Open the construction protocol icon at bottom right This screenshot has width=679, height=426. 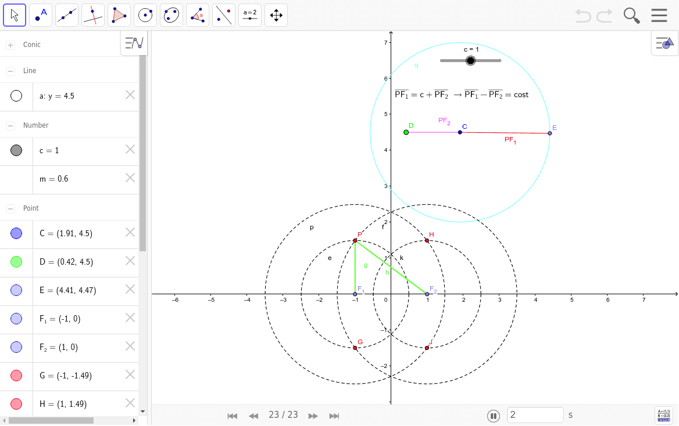pos(664,415)
